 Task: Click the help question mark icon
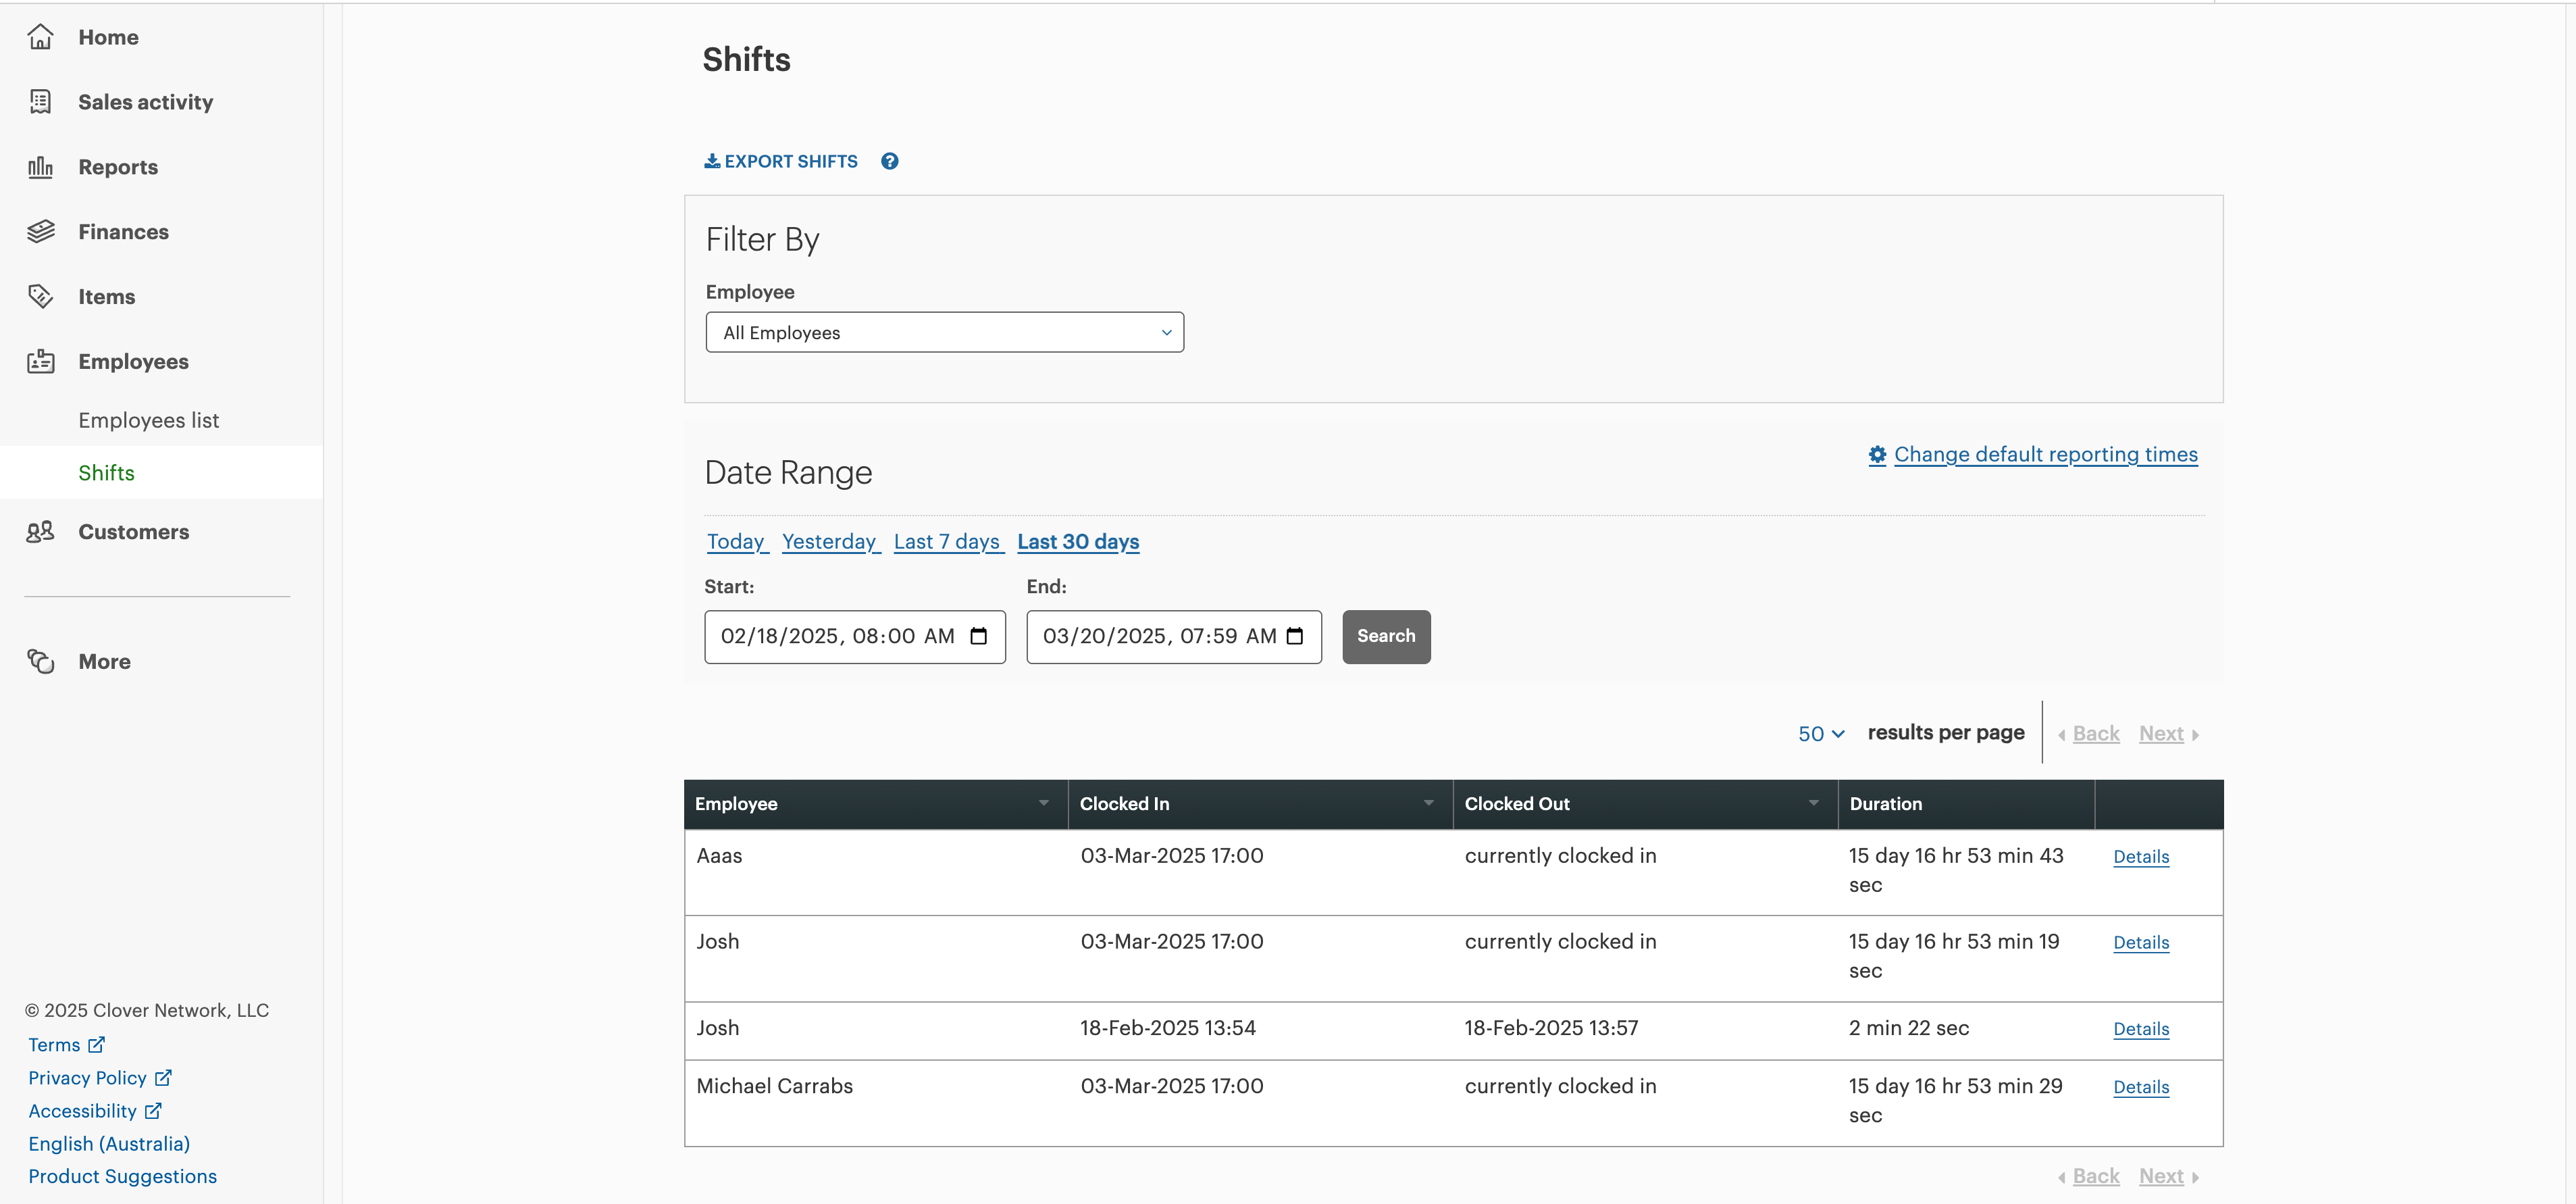pyautogui.click(x=889, y=161)
